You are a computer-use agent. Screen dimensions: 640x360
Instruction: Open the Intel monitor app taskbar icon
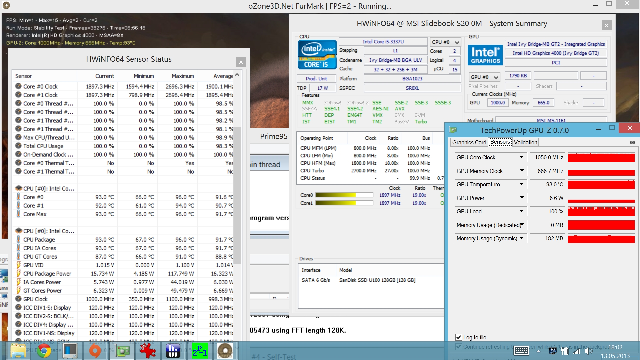(x=70, y=351)
